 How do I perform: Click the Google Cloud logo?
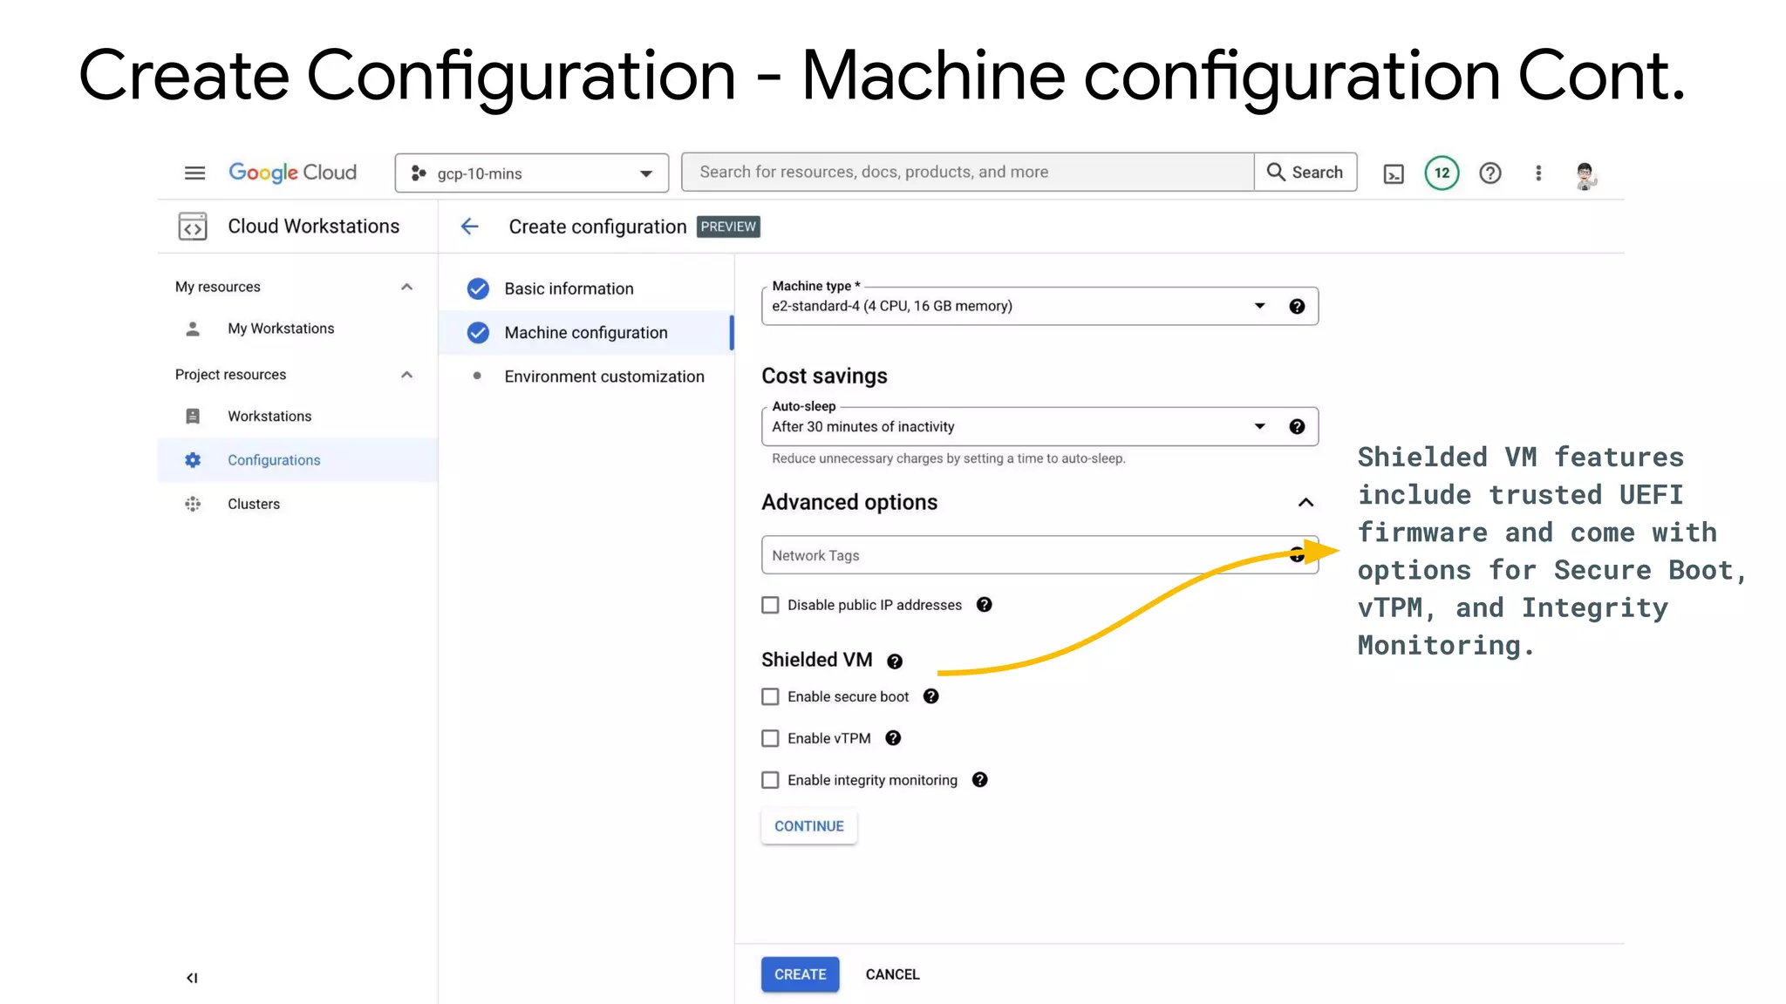(x=292, y=173)
